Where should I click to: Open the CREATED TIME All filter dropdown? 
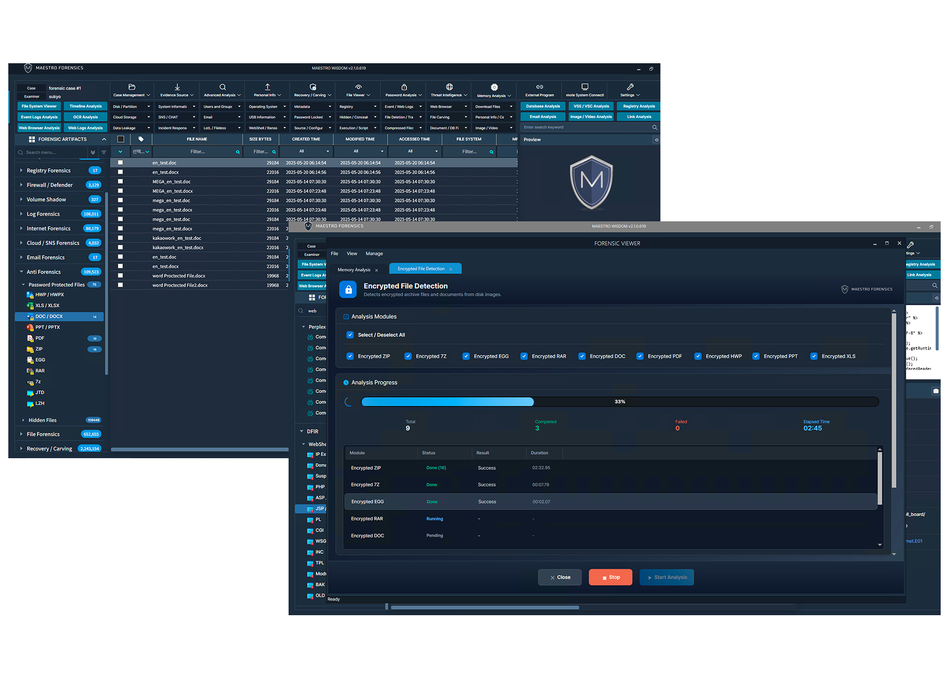pyautogui.click(x=306, y=151)
